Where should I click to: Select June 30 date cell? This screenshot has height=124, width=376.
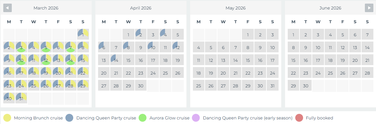pos(305,85)
